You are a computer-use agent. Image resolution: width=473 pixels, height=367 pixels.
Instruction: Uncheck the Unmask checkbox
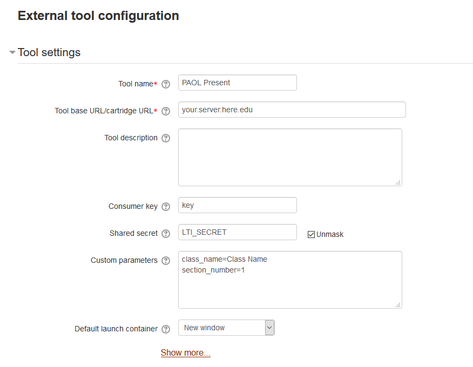coord(311,234)
